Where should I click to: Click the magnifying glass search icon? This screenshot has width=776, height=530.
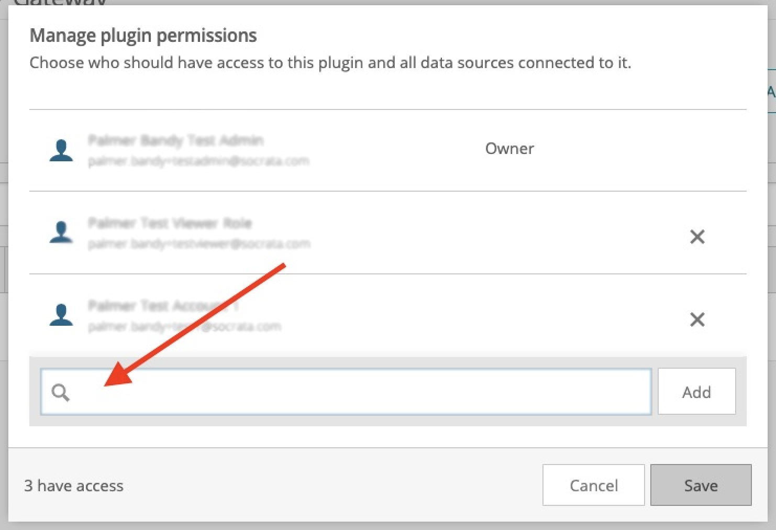coord(60,392)
